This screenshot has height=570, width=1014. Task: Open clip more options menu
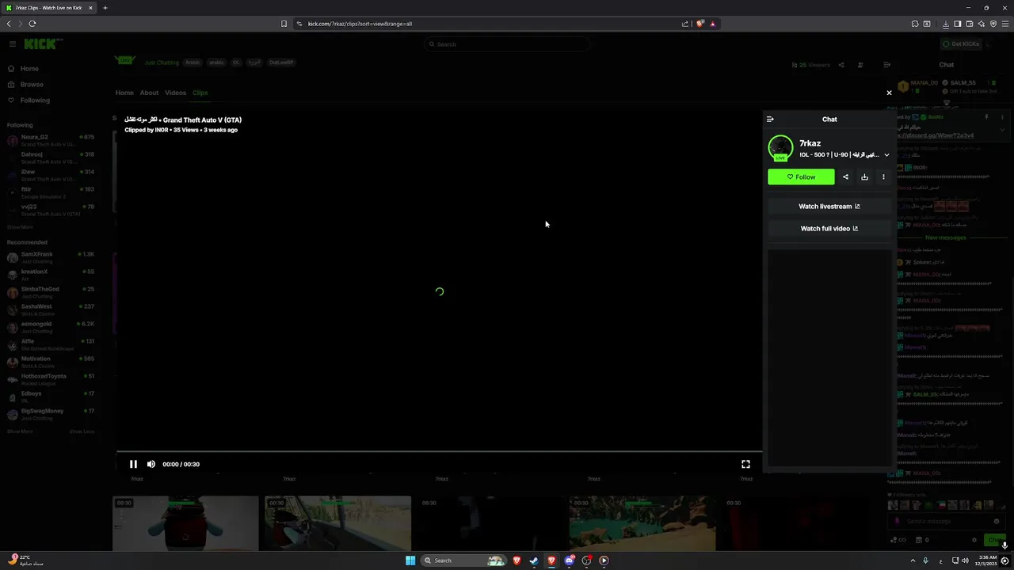[883, 177]
